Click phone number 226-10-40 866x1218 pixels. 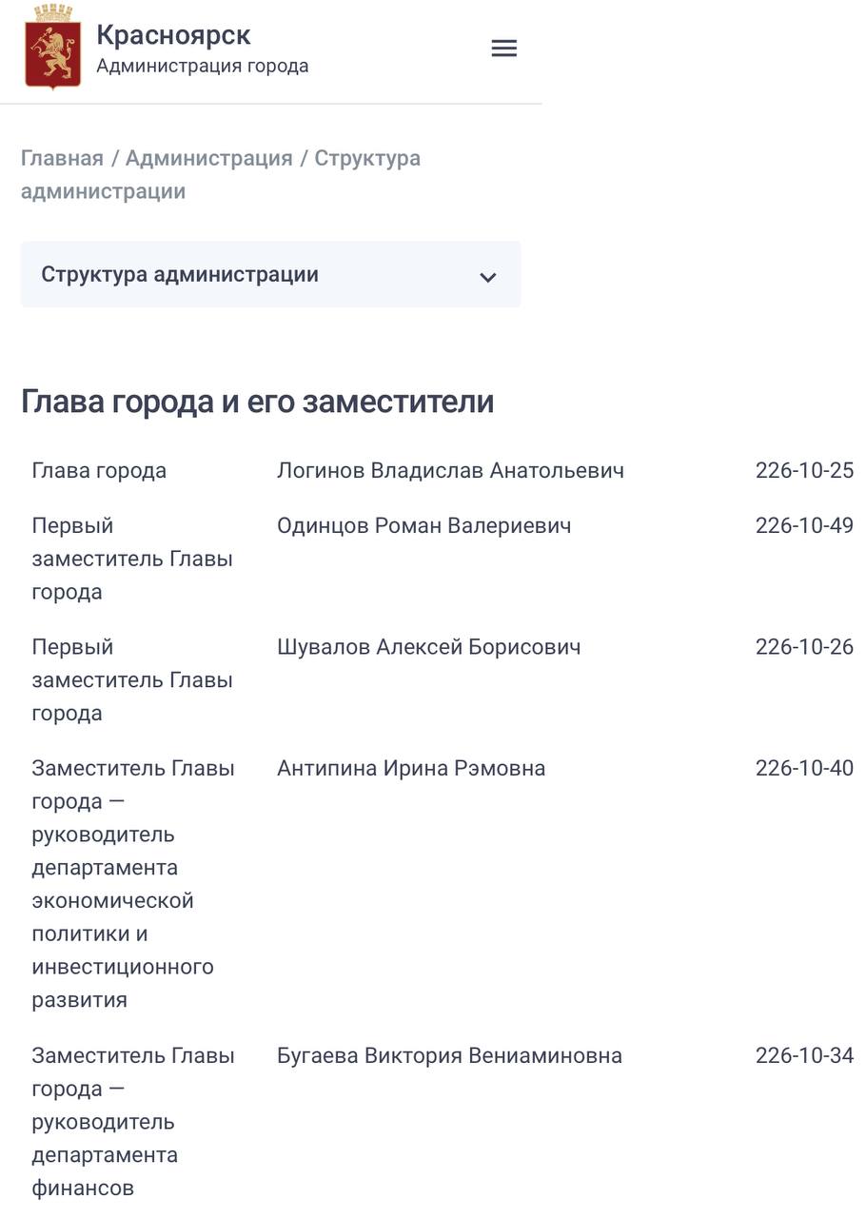(x=804, y=768)
